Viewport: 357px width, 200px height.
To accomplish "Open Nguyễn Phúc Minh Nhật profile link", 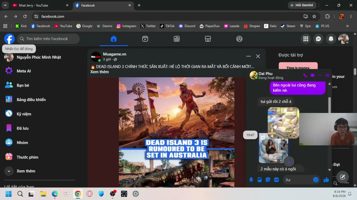I will click(39, 57).
